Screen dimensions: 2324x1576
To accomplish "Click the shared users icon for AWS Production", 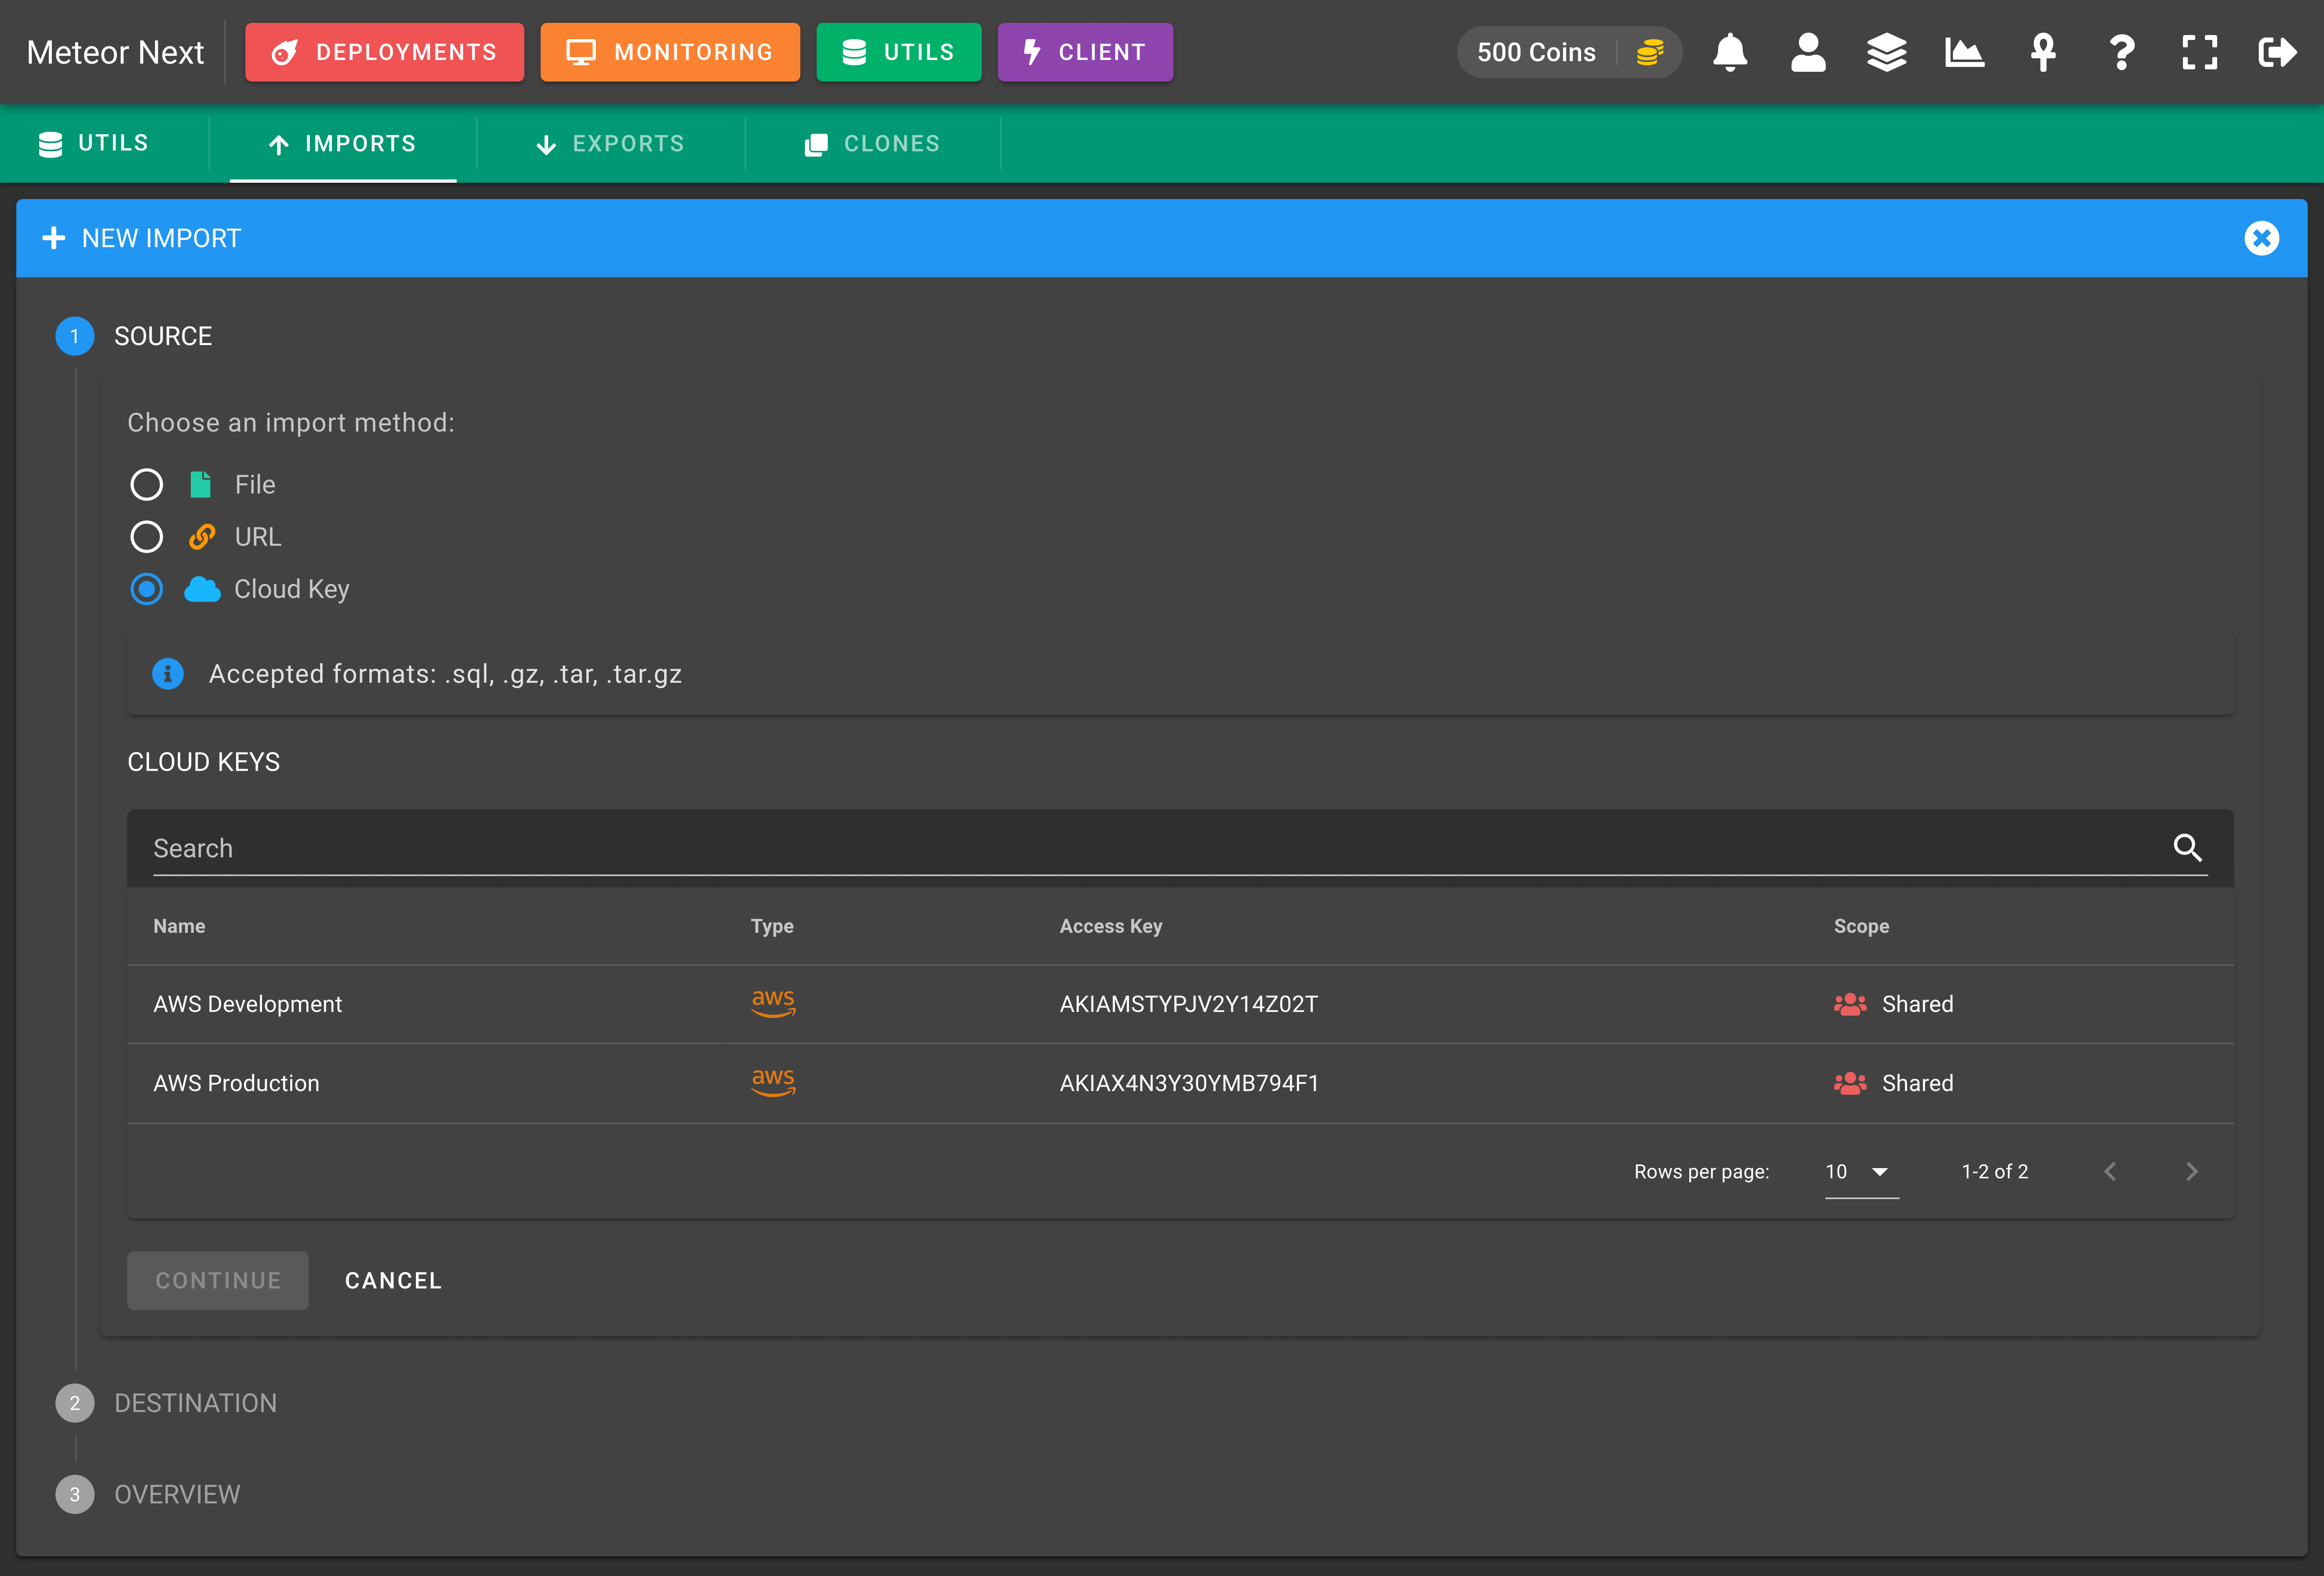I will point(1849,1083).
